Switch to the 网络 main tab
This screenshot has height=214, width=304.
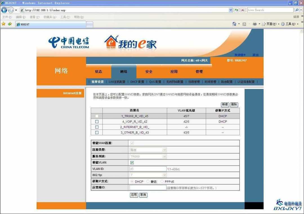[x=124, y=72]
